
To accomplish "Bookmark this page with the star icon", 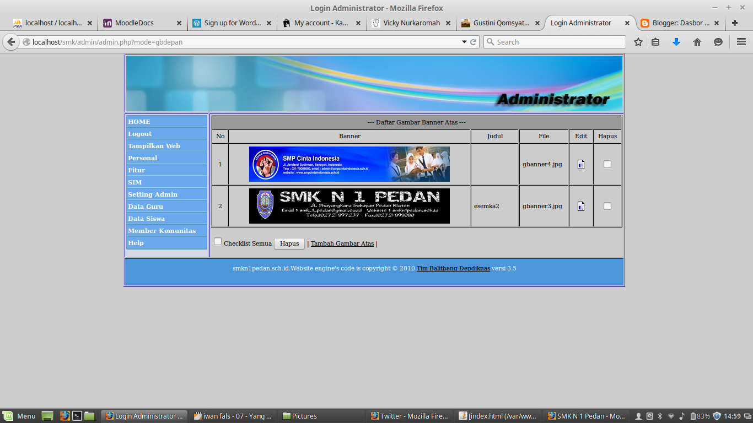I will click(638, 42).
